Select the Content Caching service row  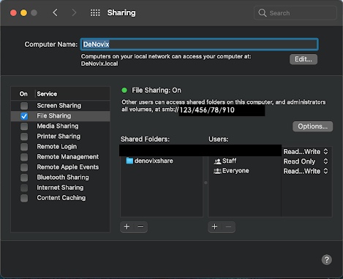point(60,198)
